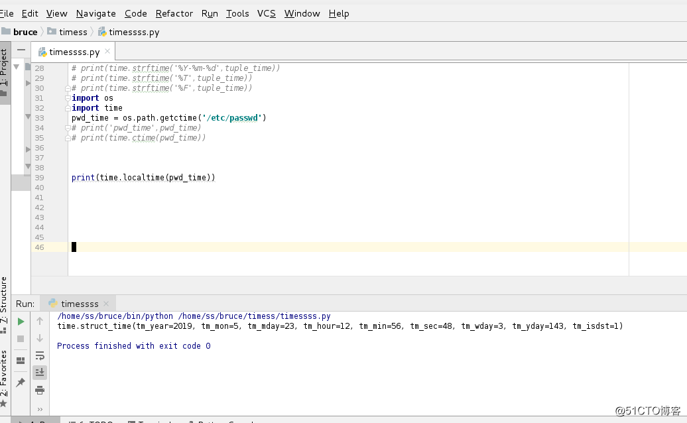Open the VCS menu

pyautogui.click(x=267, y=13)
